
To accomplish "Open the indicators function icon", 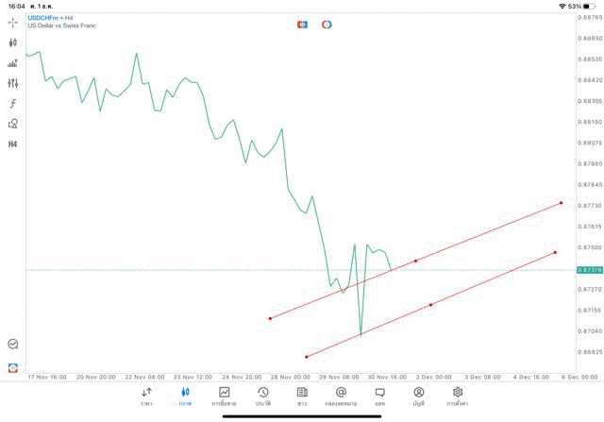I will (x=13, y=104).
